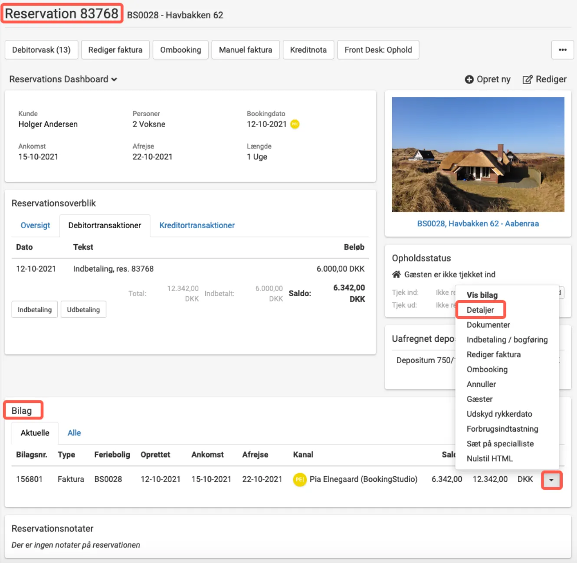Click the Rediger pencil icon
Viewport: 577px width, 563px height.
pyautogui.click(x=528, y=79)
